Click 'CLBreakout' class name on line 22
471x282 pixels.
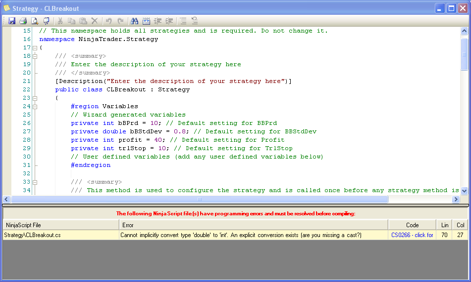pos(126,89)
